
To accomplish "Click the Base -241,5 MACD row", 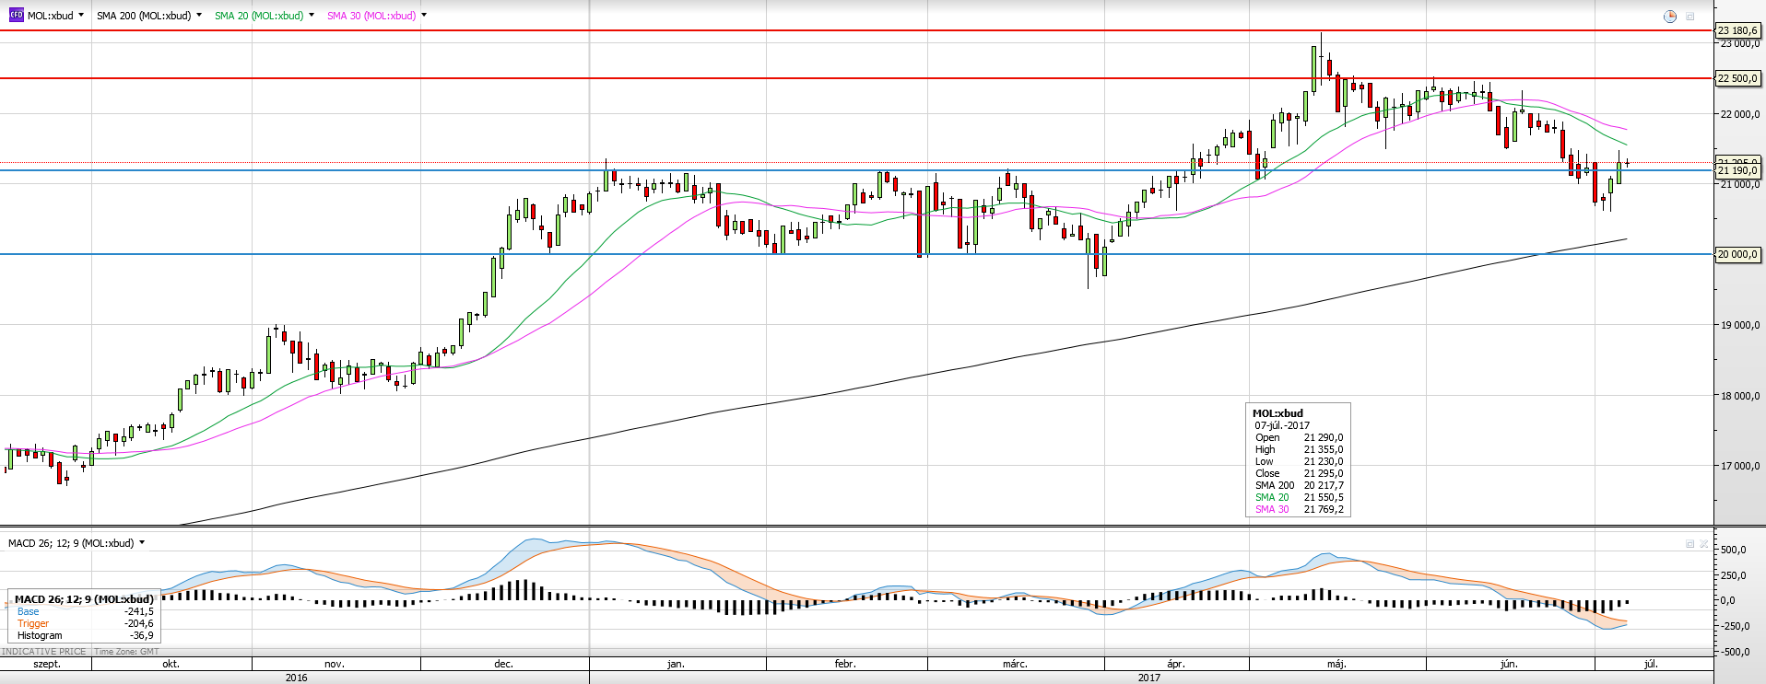I will coord(85,611).
